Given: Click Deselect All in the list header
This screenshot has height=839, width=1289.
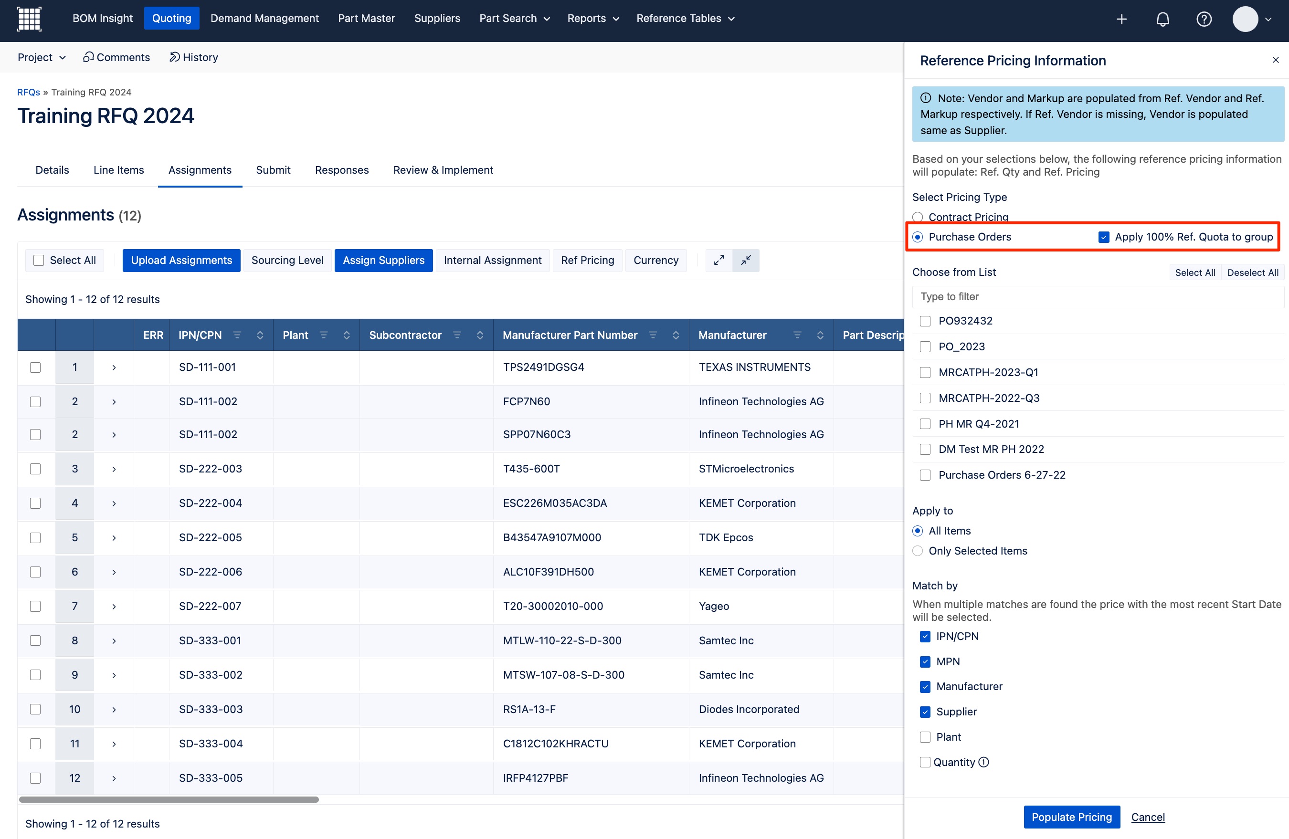Looking at the screenshot, I should coord(1253,272).
